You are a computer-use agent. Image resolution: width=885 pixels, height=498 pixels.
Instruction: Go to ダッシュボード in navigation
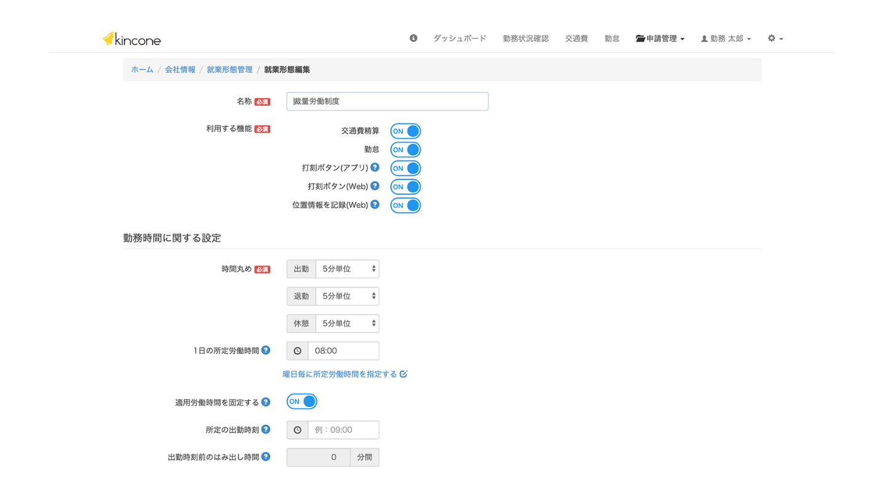tap(460, 38)
